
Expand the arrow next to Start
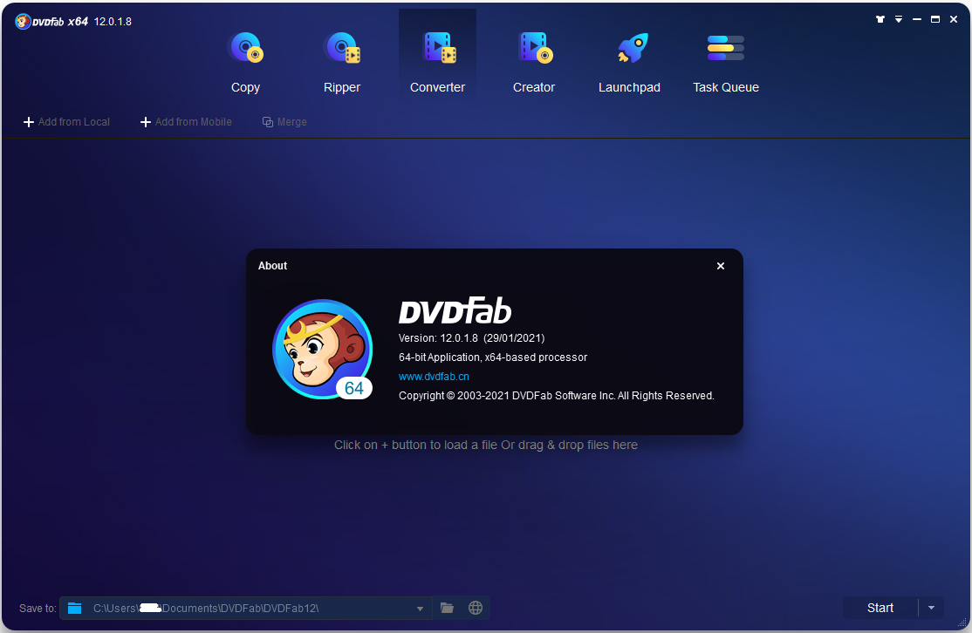coord(931,608)
